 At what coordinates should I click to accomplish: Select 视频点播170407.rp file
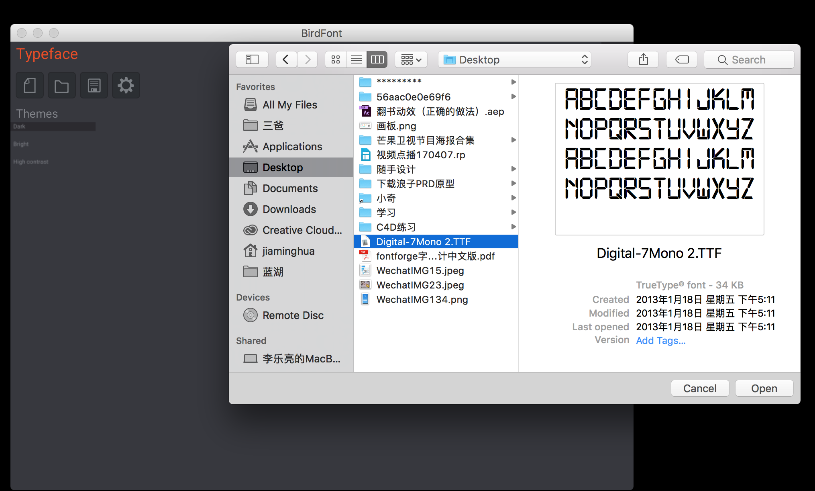coord(436,155)
